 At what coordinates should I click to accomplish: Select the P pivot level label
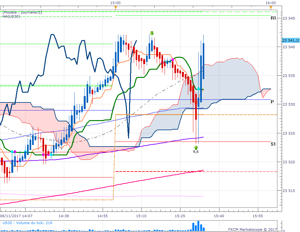pos(272,102)
